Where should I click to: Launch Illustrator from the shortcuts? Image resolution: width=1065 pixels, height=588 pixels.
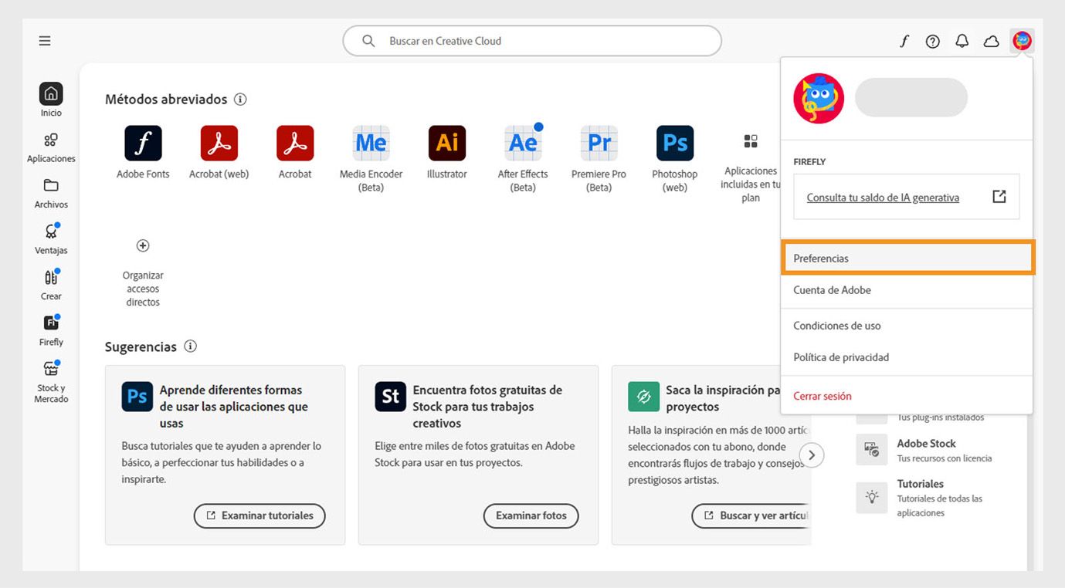tap(447, 143)
